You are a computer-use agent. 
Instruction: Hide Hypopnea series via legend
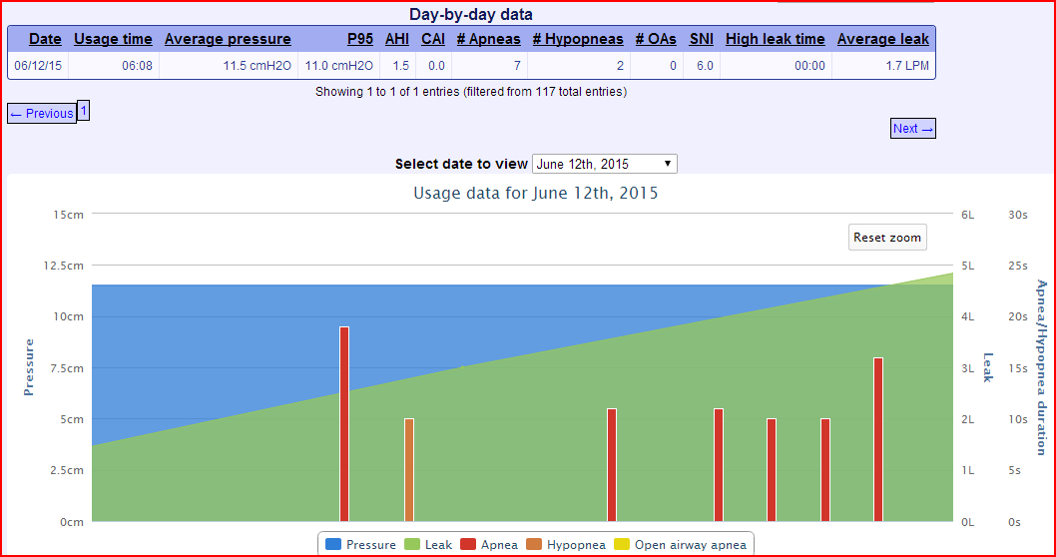[x=565, y=545]
